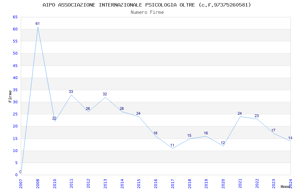Image resolution: width=294 pixels, height=190 pixels.
Task: Click y-axis tick value 65
Action: coord(15,17)
